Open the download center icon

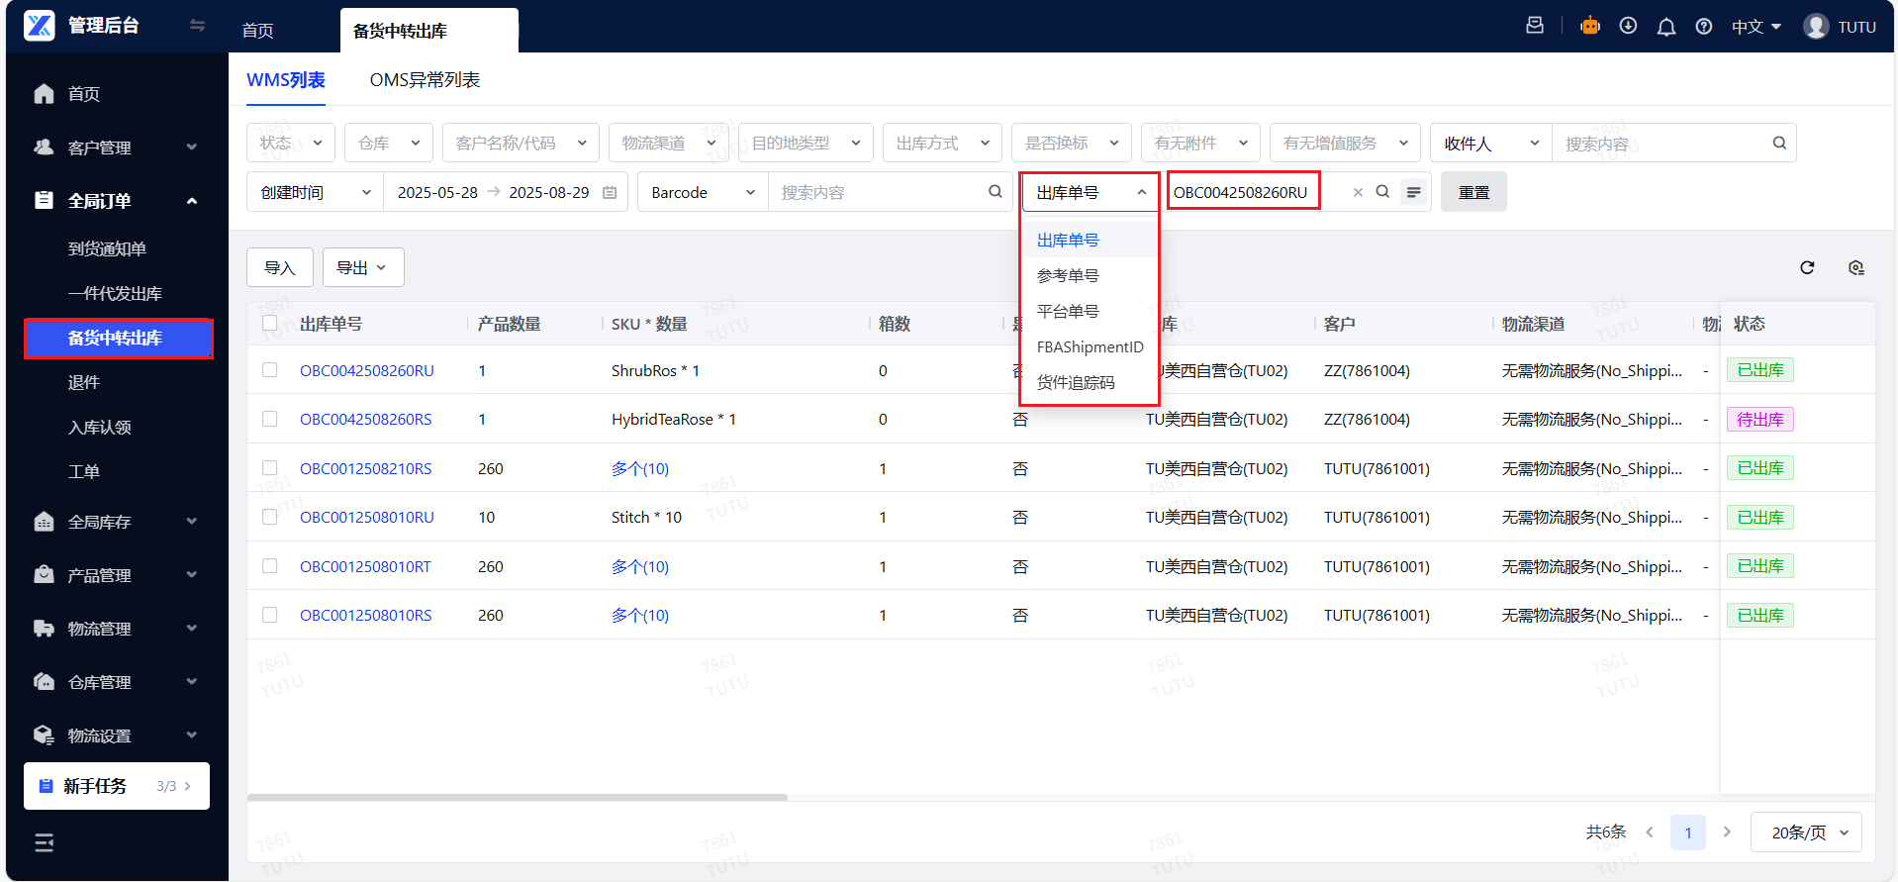pos(1628,27)
